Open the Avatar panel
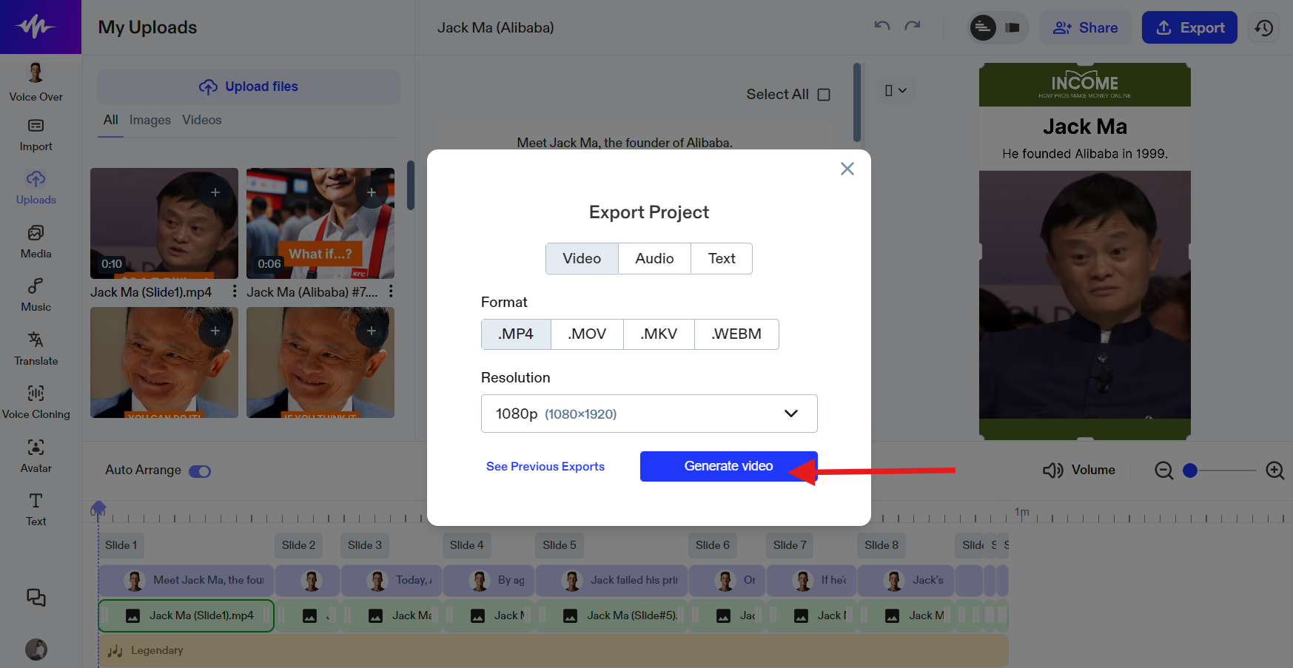Screen dimensions: 1293x668 (x=36, y=456)
